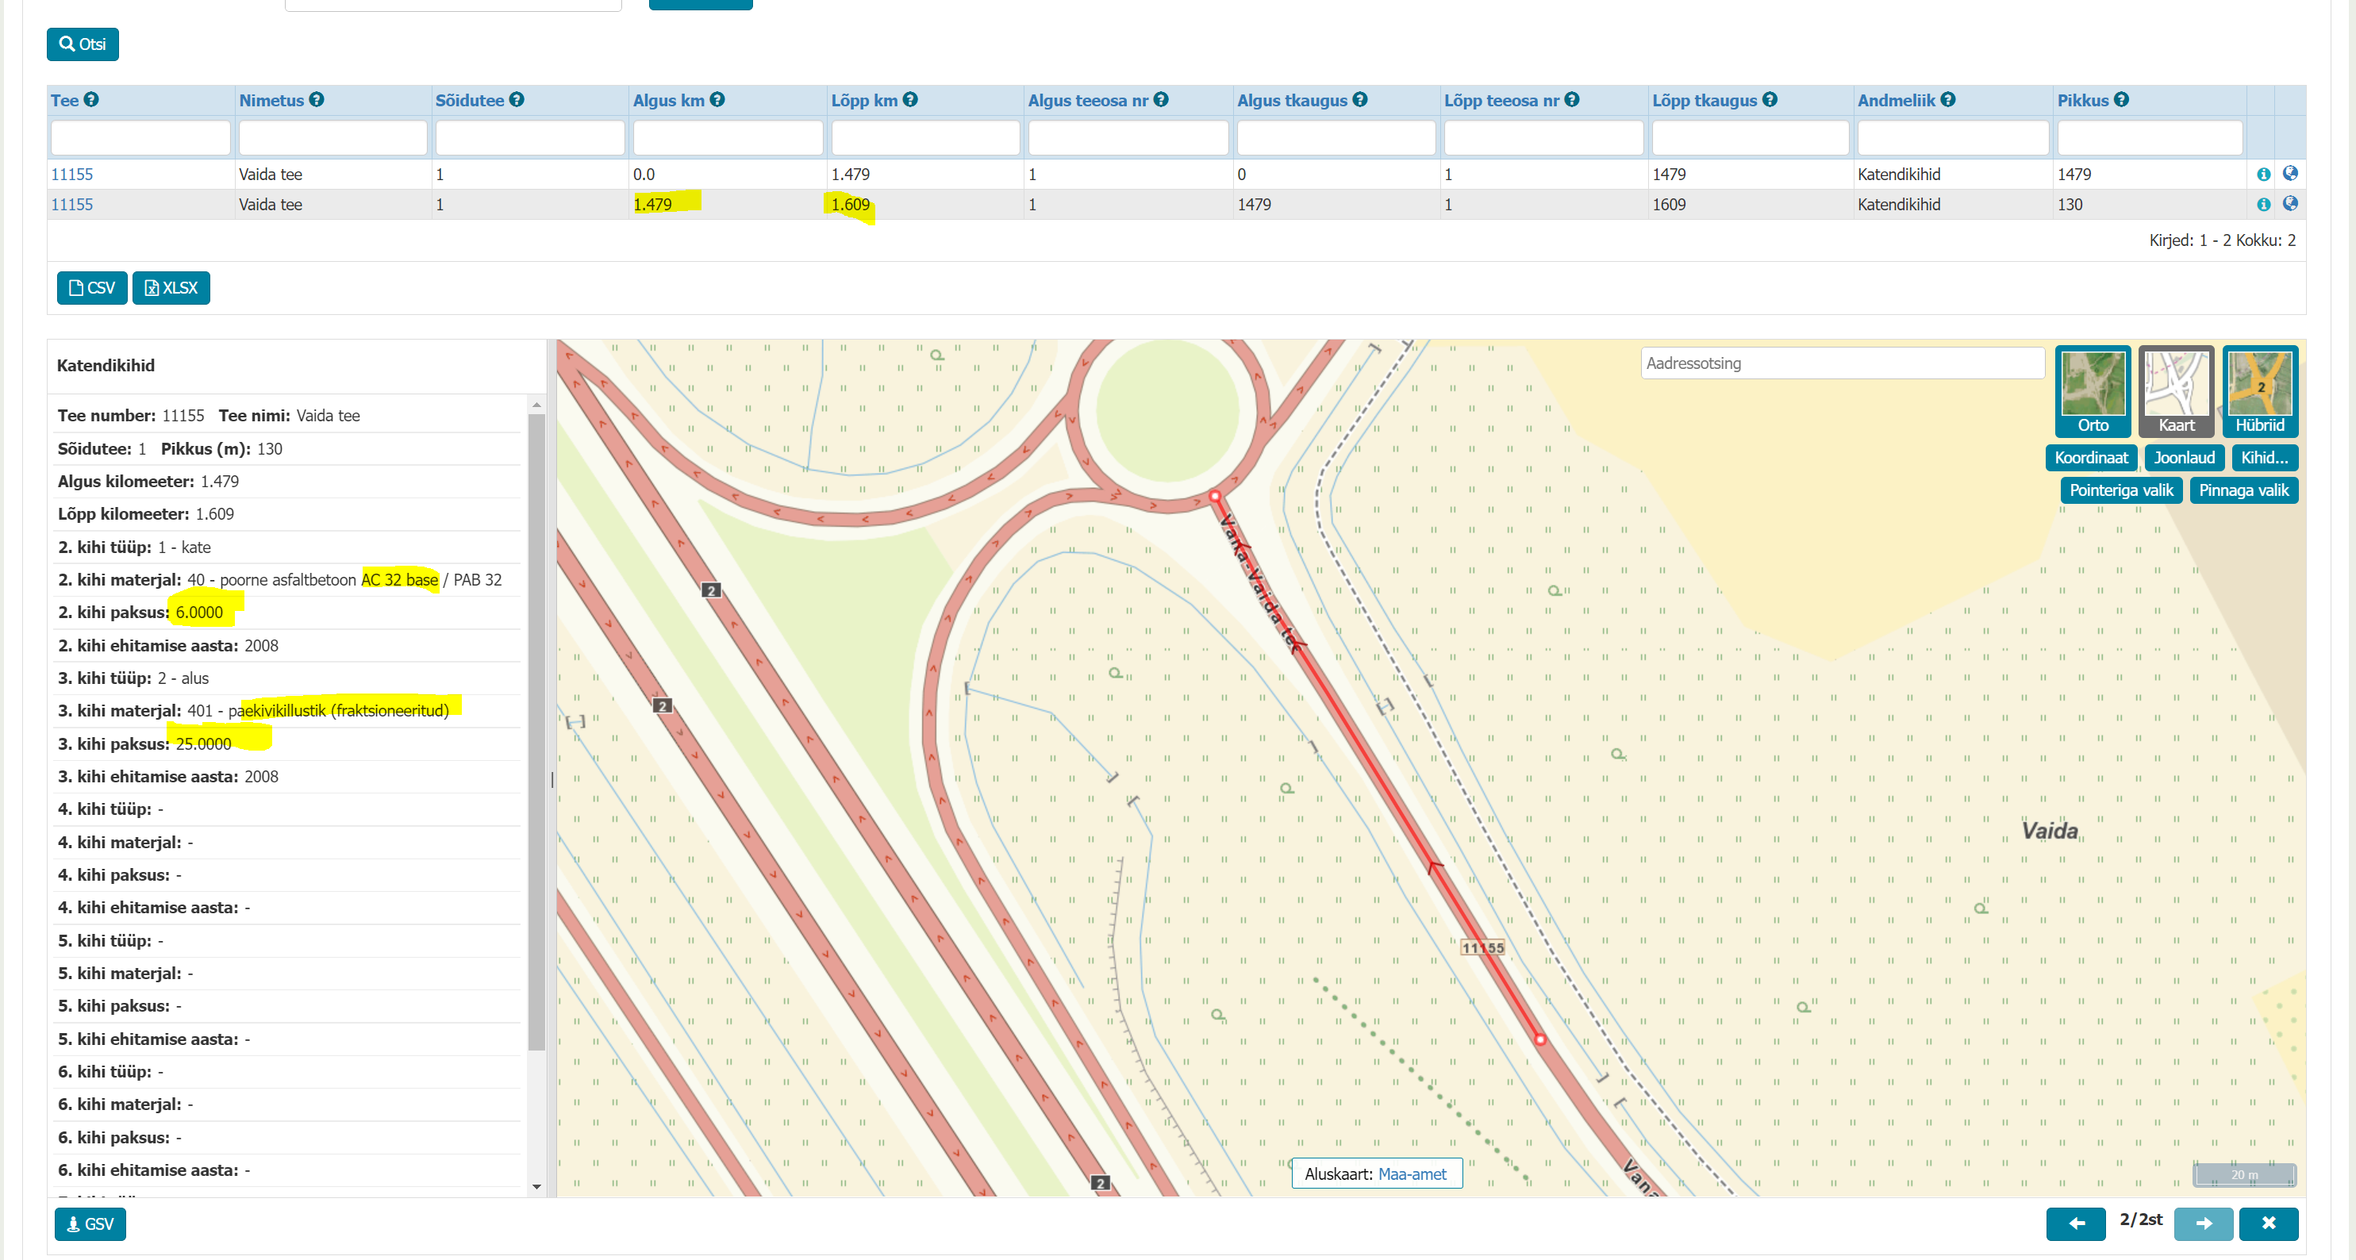Activate Pointeriga valik selection
Viewport: 2356px width, 1260px height.
pyautogui.click(x=2121, y=490)
